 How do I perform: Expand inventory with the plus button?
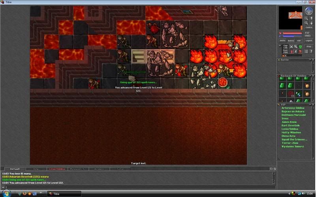(280, 46)
